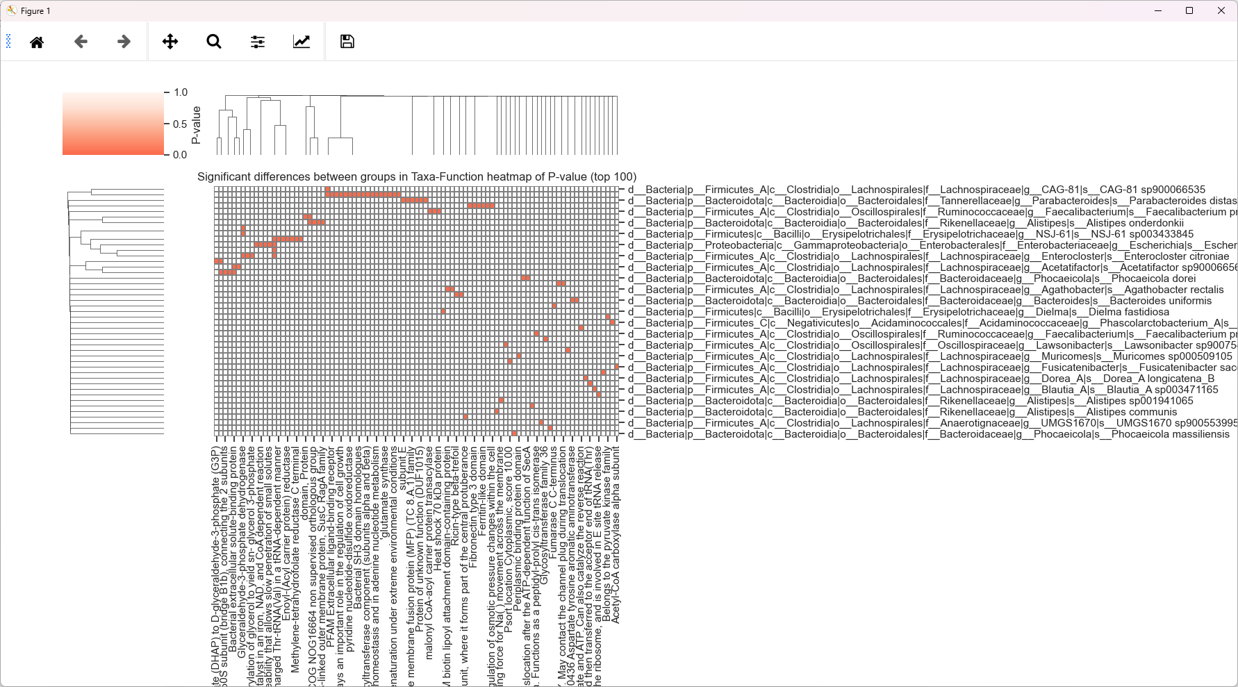Click the Agathobacter rectalis row label

pos(926,290)
